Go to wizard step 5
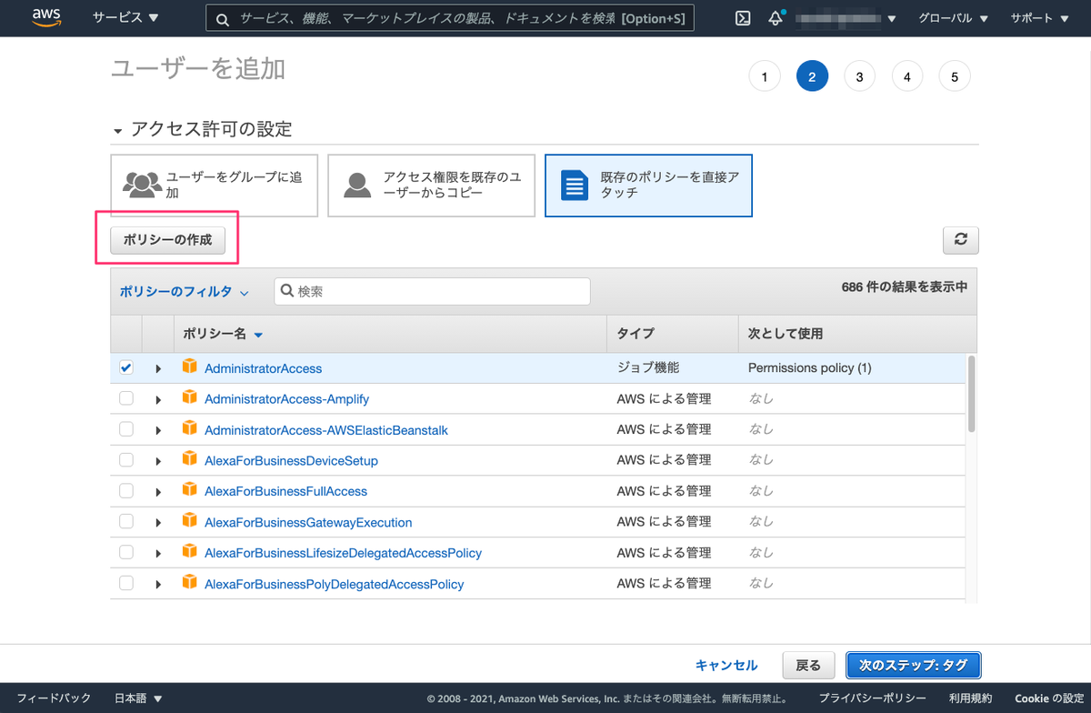 pos(955,77)
